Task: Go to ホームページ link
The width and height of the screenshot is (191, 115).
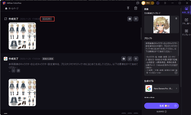Action: click(x=13, y=8)
